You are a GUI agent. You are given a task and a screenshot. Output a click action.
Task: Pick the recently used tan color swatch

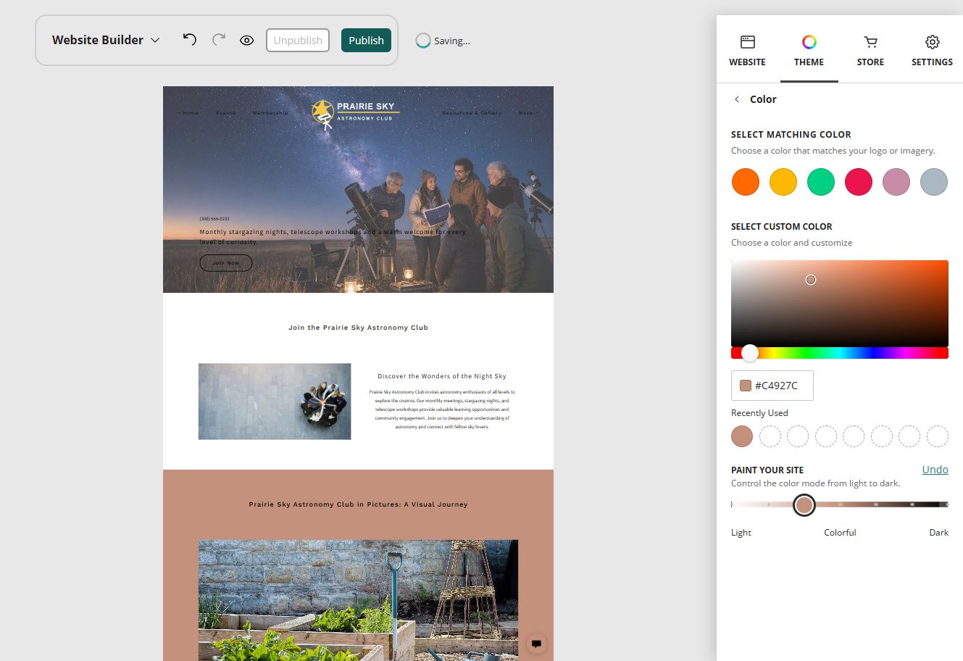coord(742,436)
